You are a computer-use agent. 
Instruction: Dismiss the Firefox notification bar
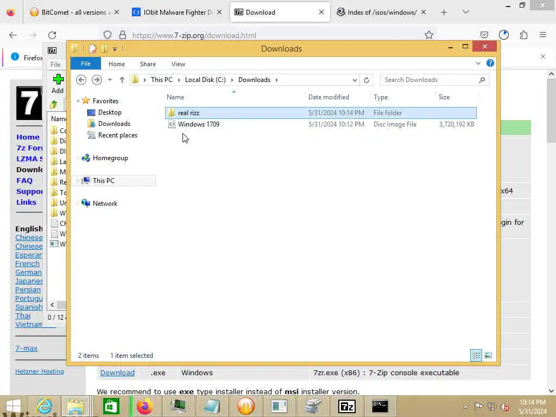click(542, 56)
